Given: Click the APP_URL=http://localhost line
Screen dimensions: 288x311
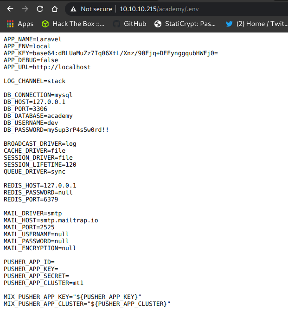Looking at the screenshot, I should point(47,67).
